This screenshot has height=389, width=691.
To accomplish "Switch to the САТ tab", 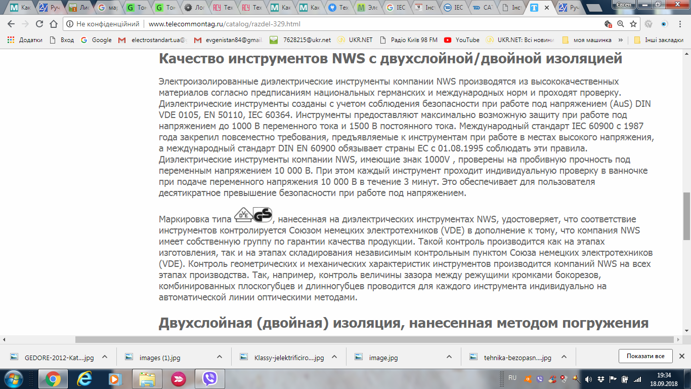I will pyautogui.click(x=483, y=8).
